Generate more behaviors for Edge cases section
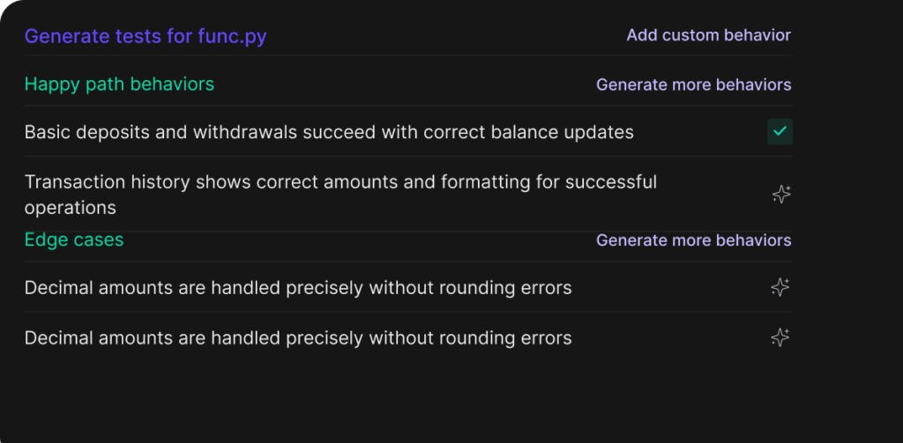The height and width of the screenshot is (443, 903). click(x=693, y=240)
